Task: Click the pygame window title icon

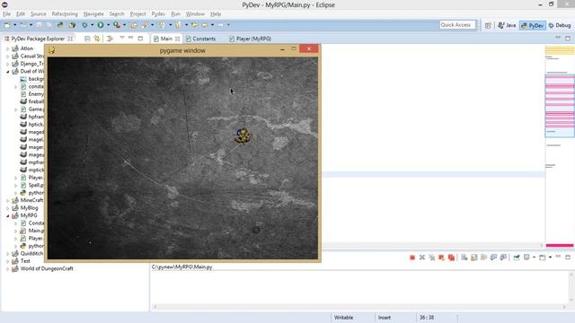Action: point(52,50)
